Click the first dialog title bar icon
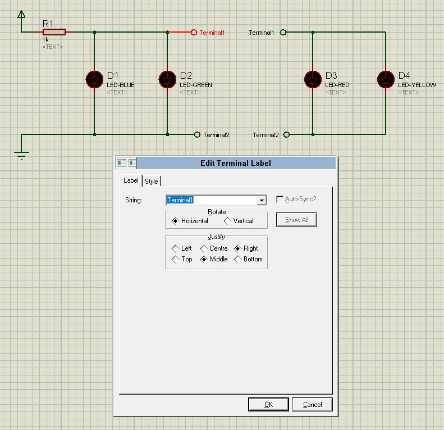444x430 pixels. (121, 163)
